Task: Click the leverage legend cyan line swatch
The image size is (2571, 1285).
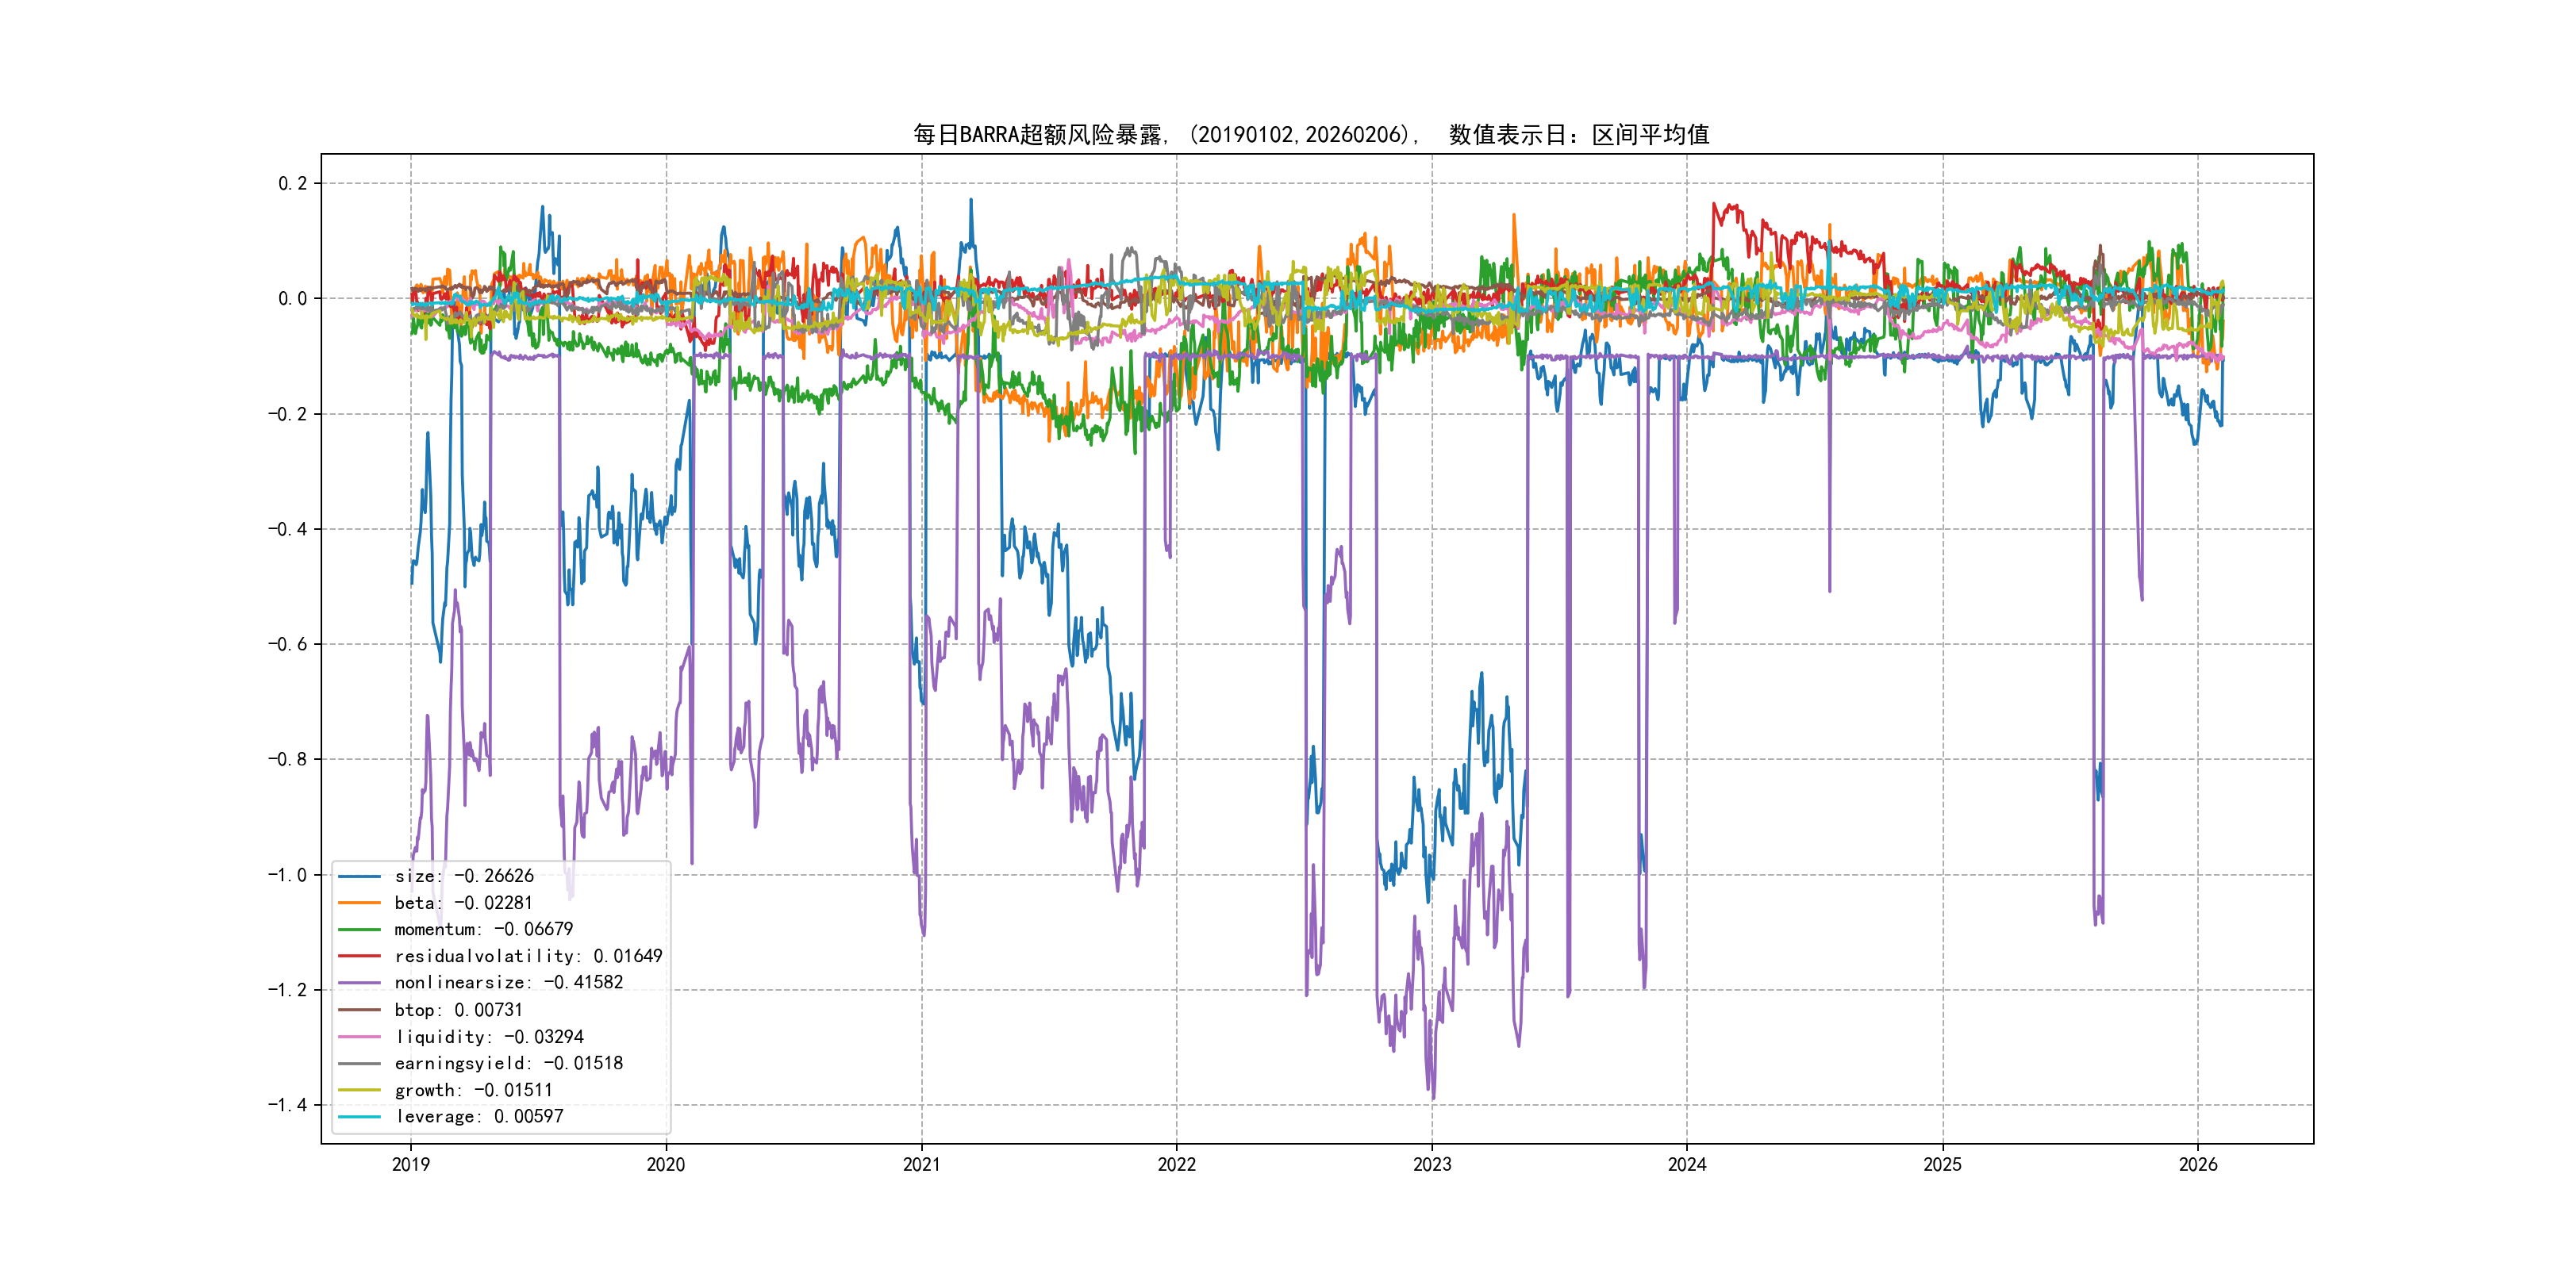Action: pos(359,1116)
